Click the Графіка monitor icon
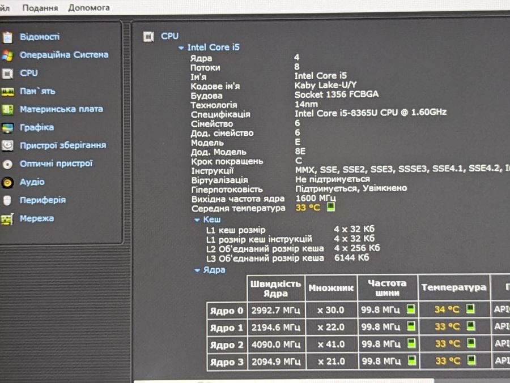This screenshot has height=383, width=510. (x=7, y=128)
